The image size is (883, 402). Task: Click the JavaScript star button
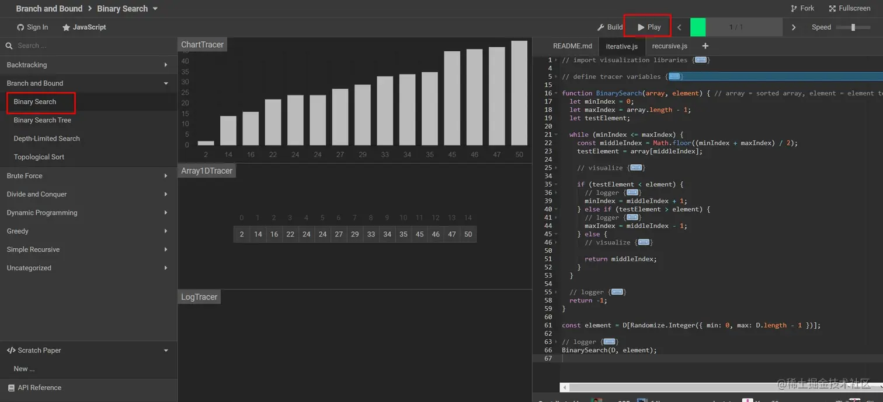pos(84,27)
